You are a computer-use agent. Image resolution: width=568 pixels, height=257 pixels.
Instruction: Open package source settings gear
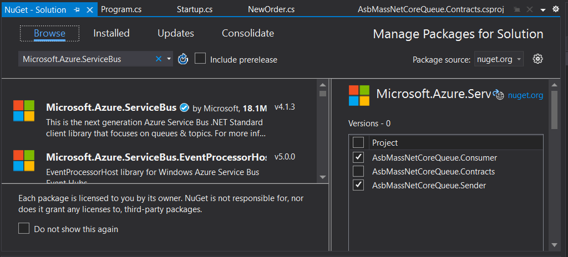[537, 59]
